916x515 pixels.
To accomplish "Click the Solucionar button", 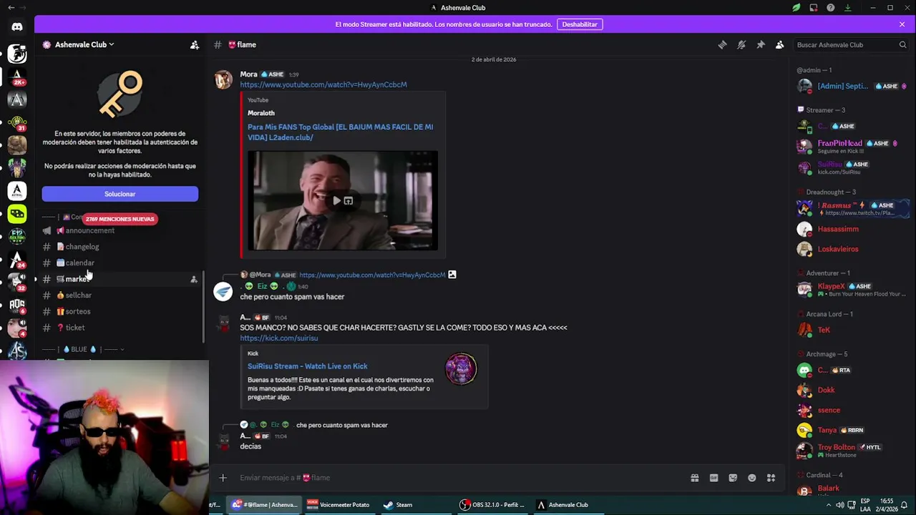I will (120, 194).
